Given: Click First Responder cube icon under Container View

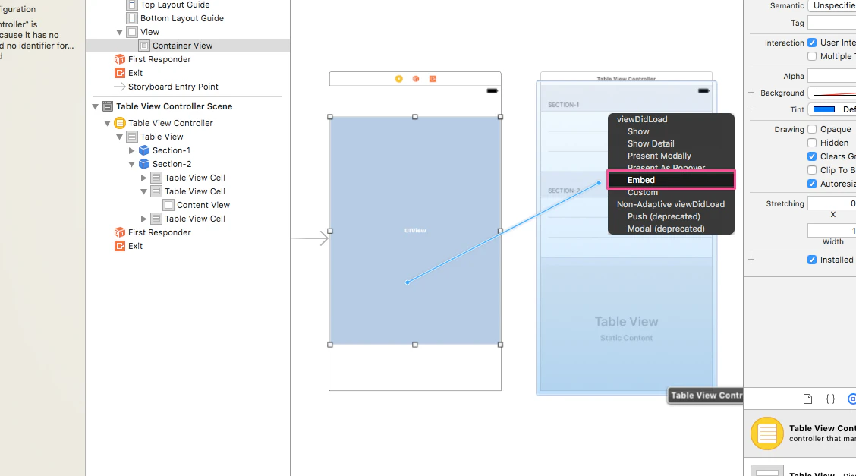Looking at the screenshot, I should tap(120, 59).
